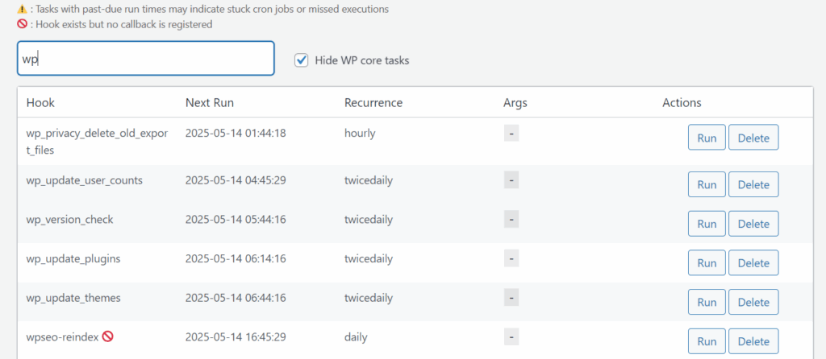Focus the hook search input field

click(145, 60)
